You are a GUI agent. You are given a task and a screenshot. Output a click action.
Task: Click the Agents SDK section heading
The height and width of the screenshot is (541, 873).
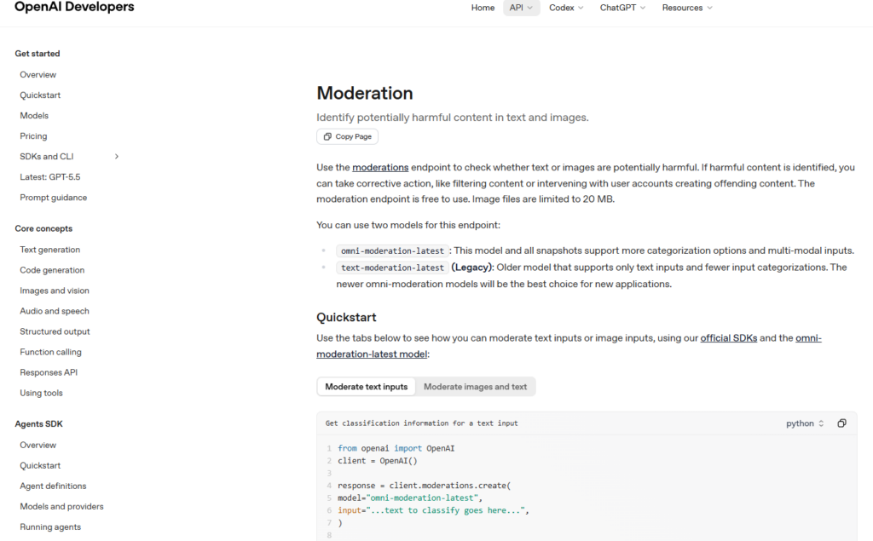click(38, 424)
